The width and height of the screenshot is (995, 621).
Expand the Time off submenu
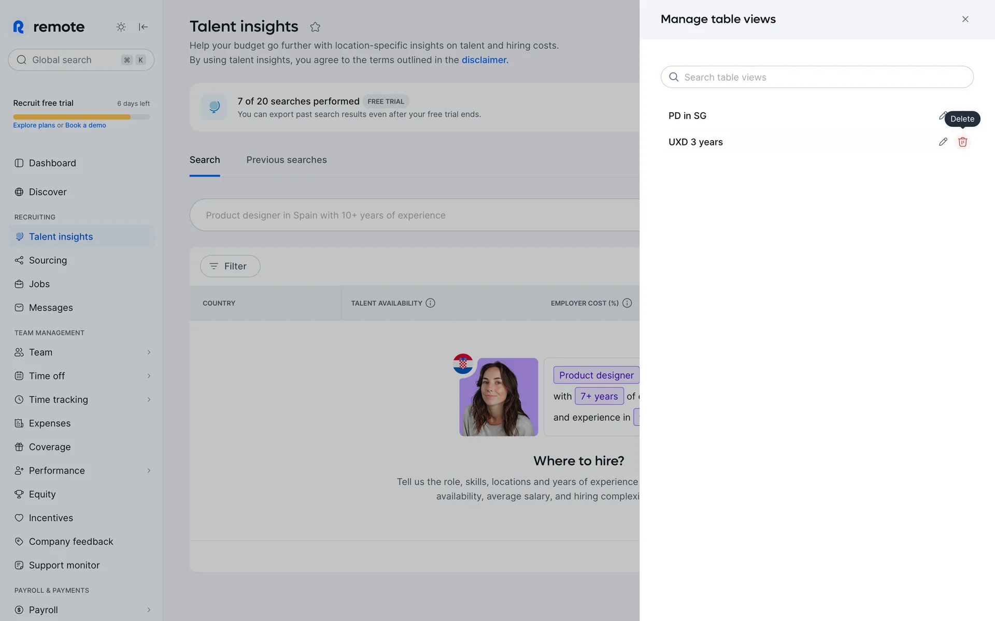pyautogui.click(x=149, y=376)
